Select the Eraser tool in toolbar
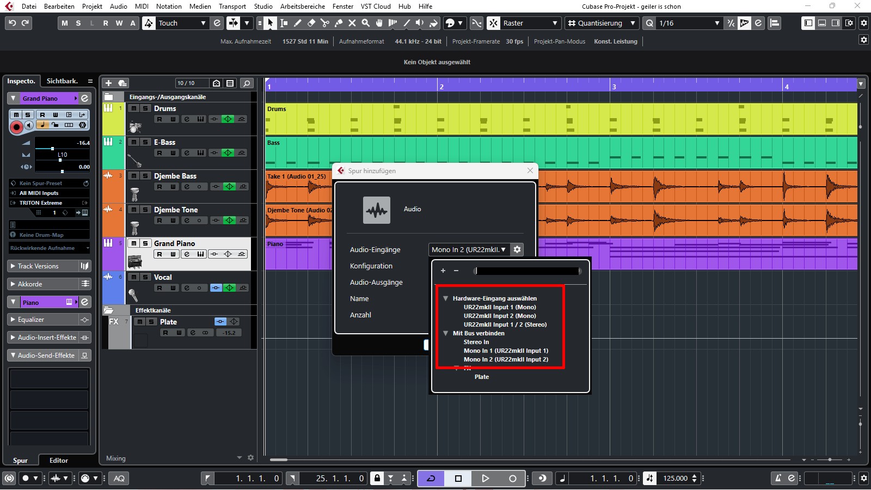 (x=311, y=23)
